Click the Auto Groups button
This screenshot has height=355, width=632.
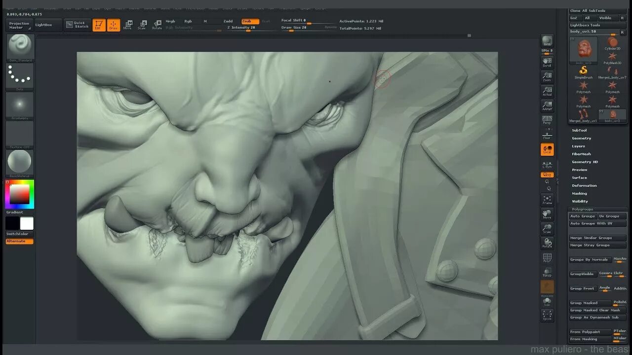tap(583, 216)
